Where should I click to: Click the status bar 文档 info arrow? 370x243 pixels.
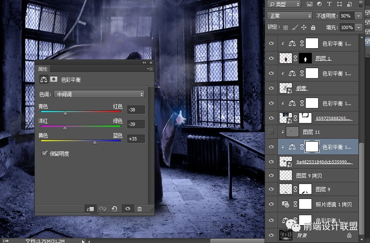click(x=83, y=241)
